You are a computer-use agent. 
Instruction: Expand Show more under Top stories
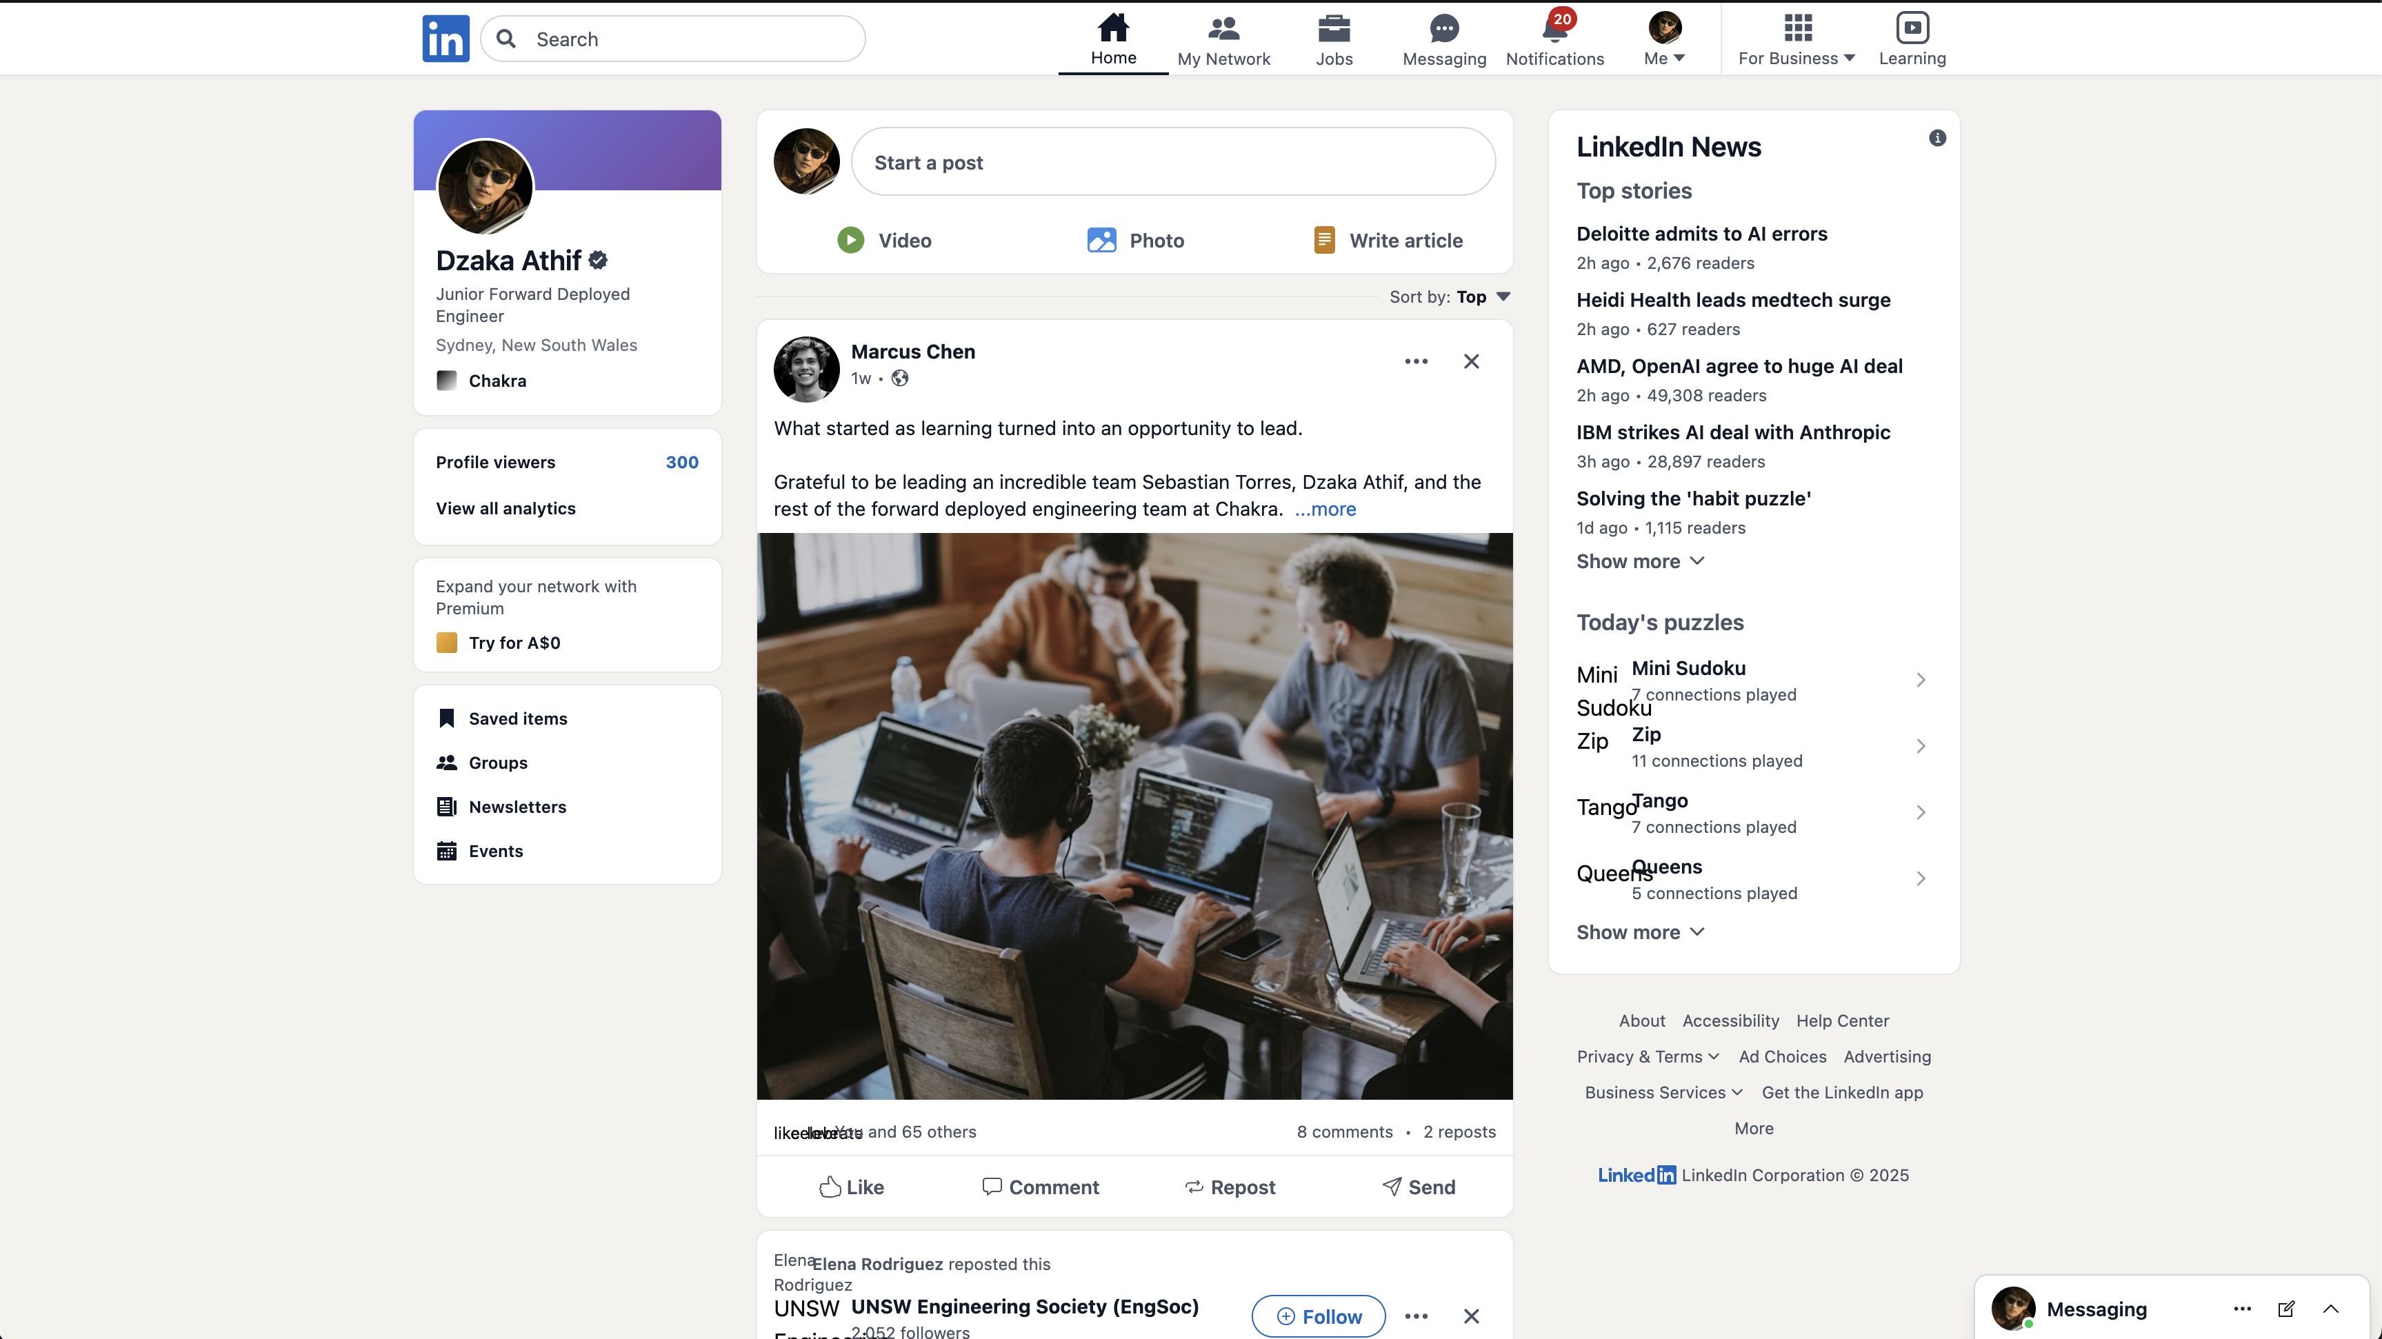[x=1641, y=561]
